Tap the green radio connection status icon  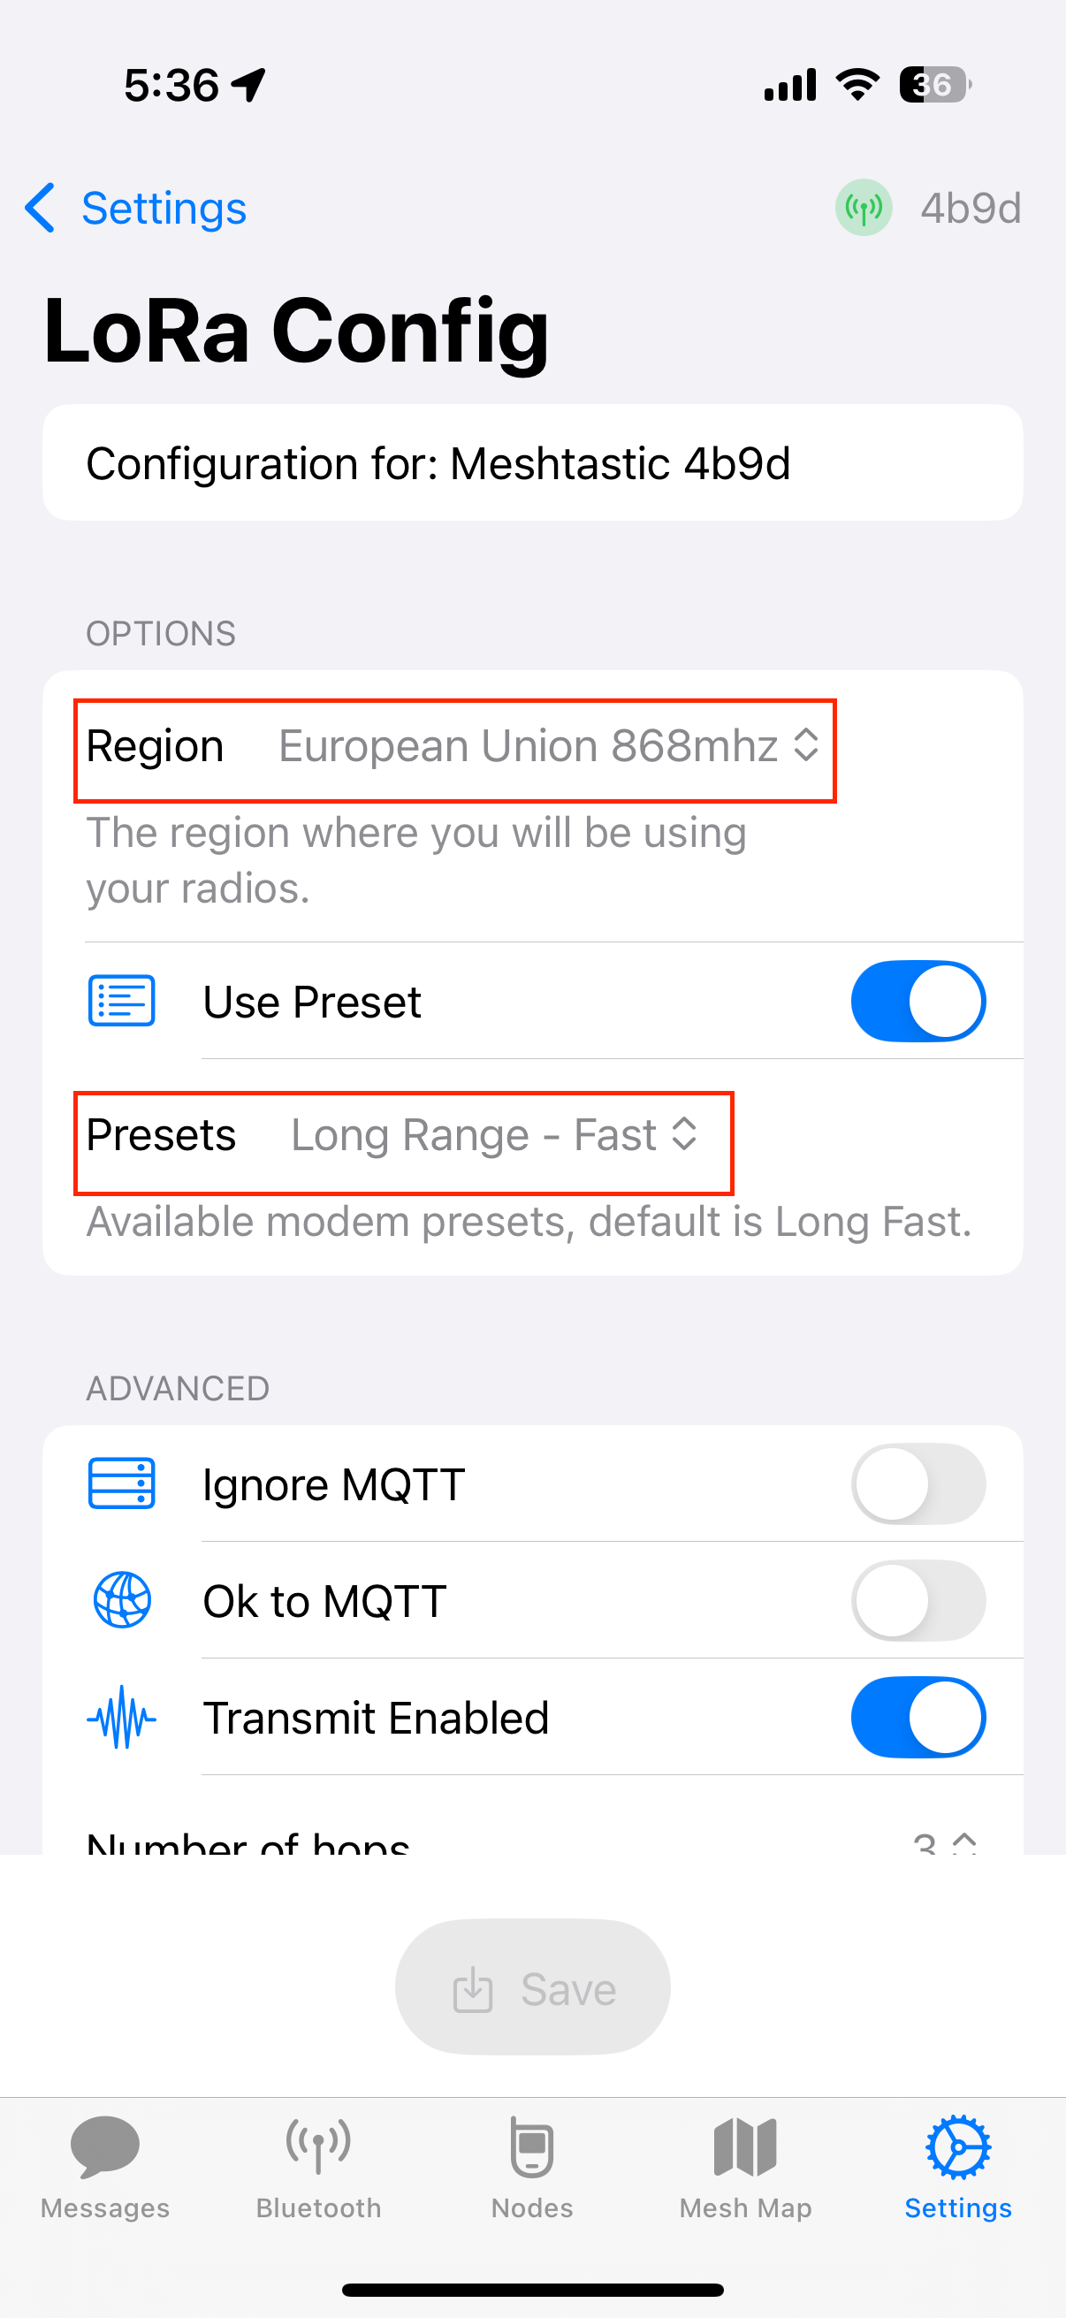coord(863,208)
